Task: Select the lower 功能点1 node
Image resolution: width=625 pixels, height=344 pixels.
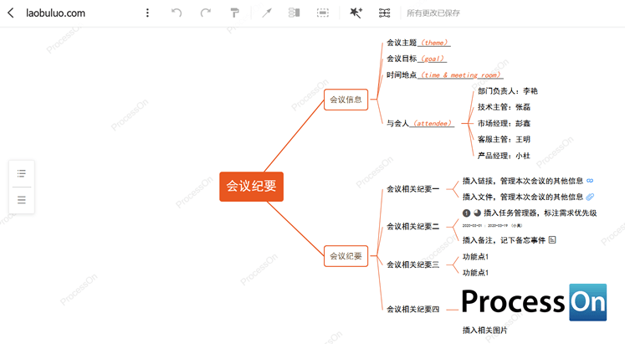Action: pos(475,273)
